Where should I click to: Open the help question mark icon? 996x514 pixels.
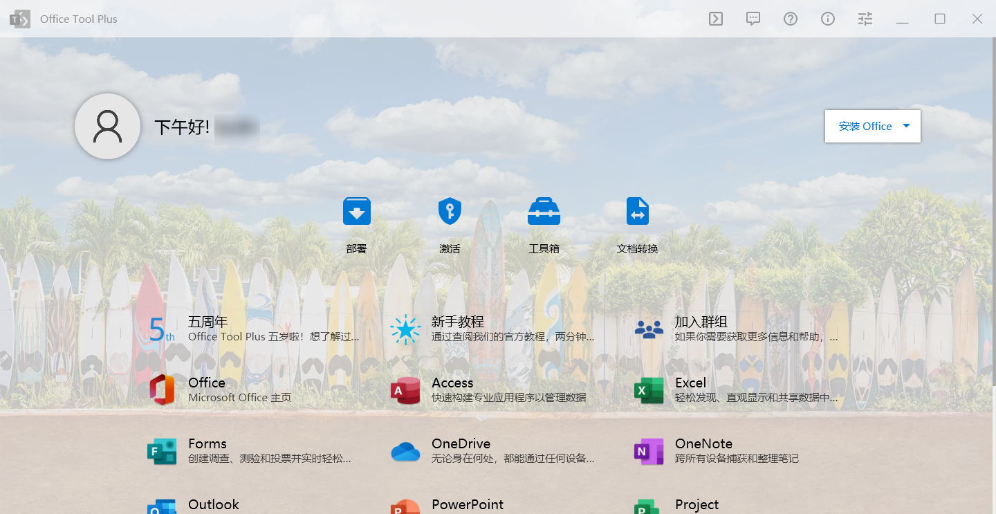tap(791, 19)
